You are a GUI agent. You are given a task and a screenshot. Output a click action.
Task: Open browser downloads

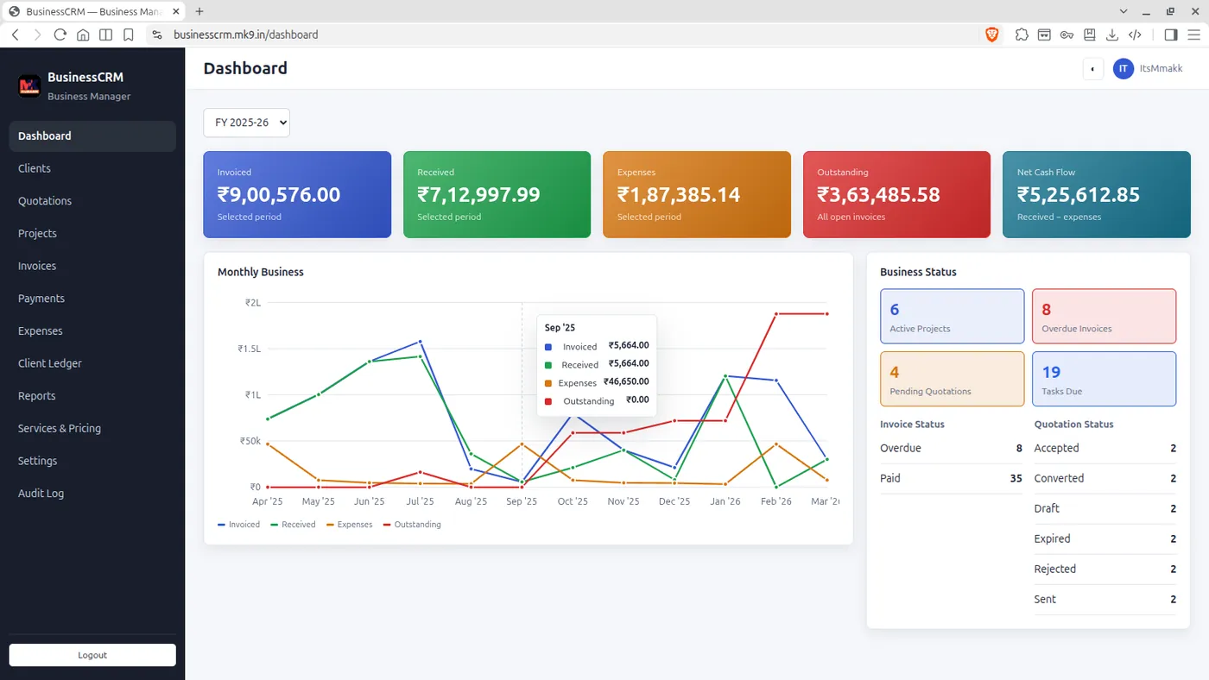coord(1112,35)
